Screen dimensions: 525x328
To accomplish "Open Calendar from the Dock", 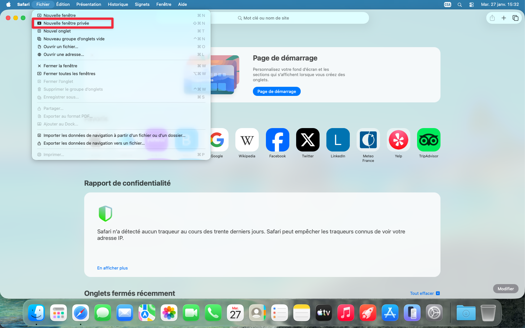I will pyautogui.click(x=235, y=313).
